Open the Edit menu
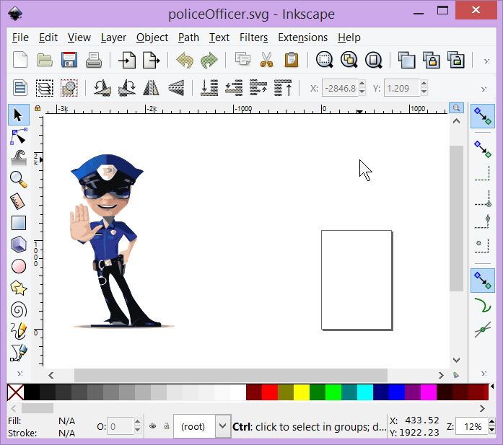 point(48,38)
